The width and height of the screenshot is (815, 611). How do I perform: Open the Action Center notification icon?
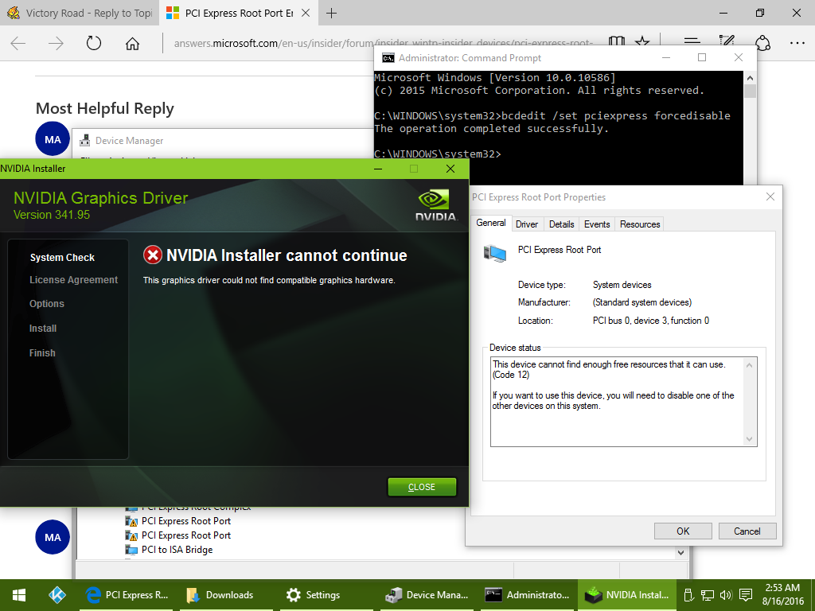[x=746, y=594]
